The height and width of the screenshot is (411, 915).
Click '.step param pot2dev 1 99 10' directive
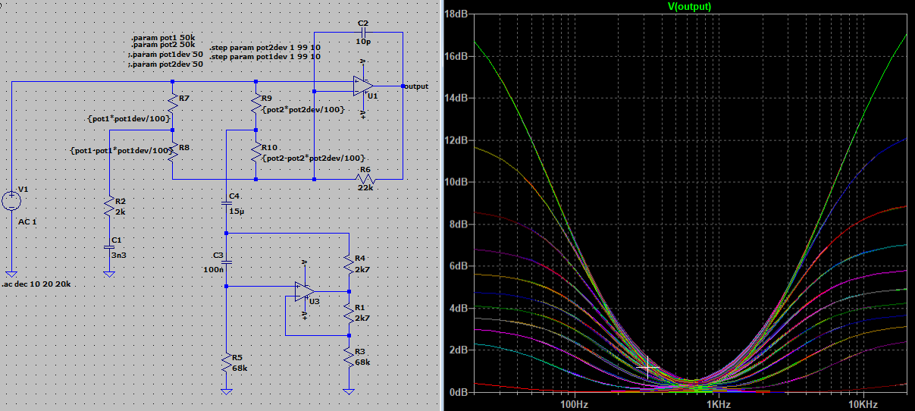265,47
